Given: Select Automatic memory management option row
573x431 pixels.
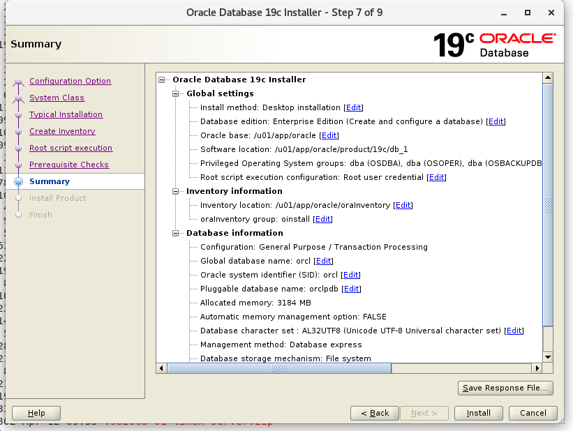Looking at the screenshot, I should 293,317.
